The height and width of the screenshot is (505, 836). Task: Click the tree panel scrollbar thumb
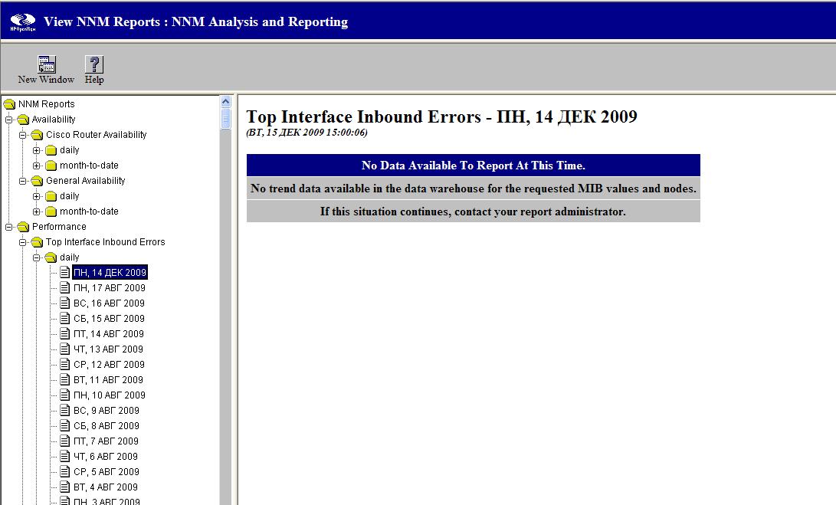click(225, 119)
